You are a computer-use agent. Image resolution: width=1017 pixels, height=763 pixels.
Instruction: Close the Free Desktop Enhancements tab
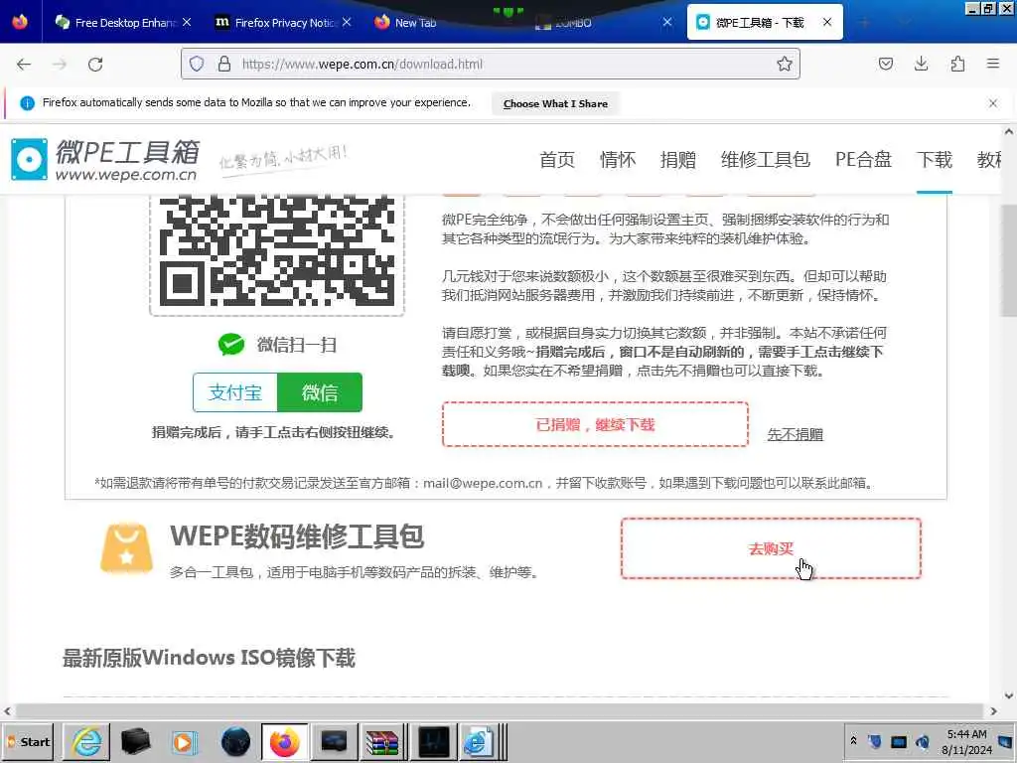[187, 22]
